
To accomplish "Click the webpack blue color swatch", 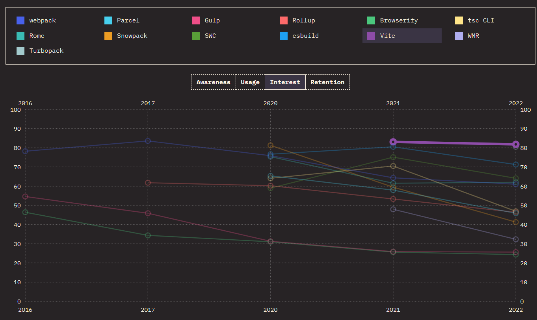I will [20, 20].
